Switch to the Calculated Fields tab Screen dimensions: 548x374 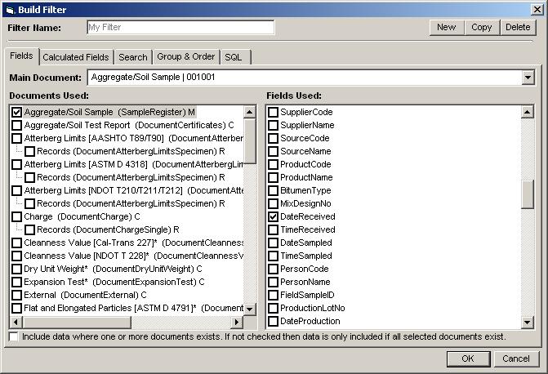click(x=75, y=57)
